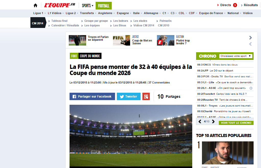Open the Italie menu item

[x=136, y=13]
